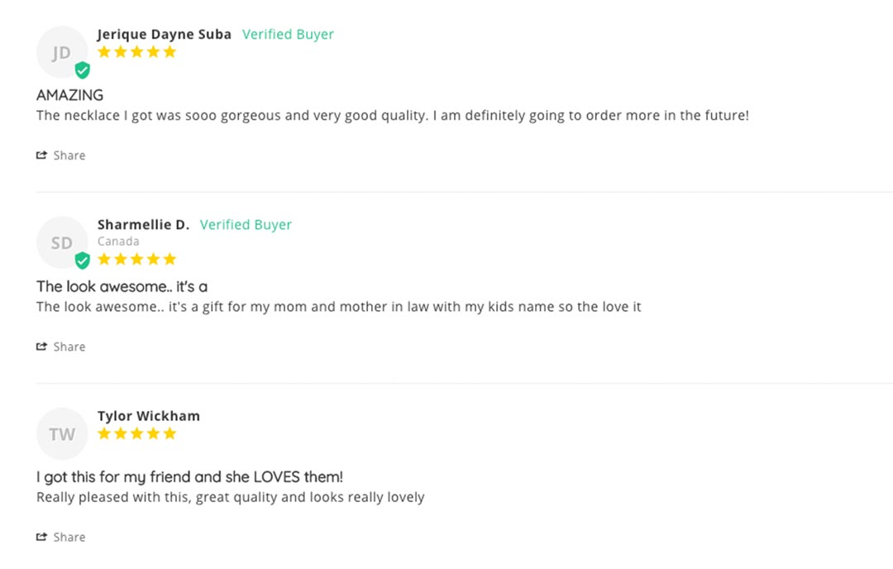The image size is (893, 569).
Task: Click the TW avatar circle
Action: coord(62,433)
